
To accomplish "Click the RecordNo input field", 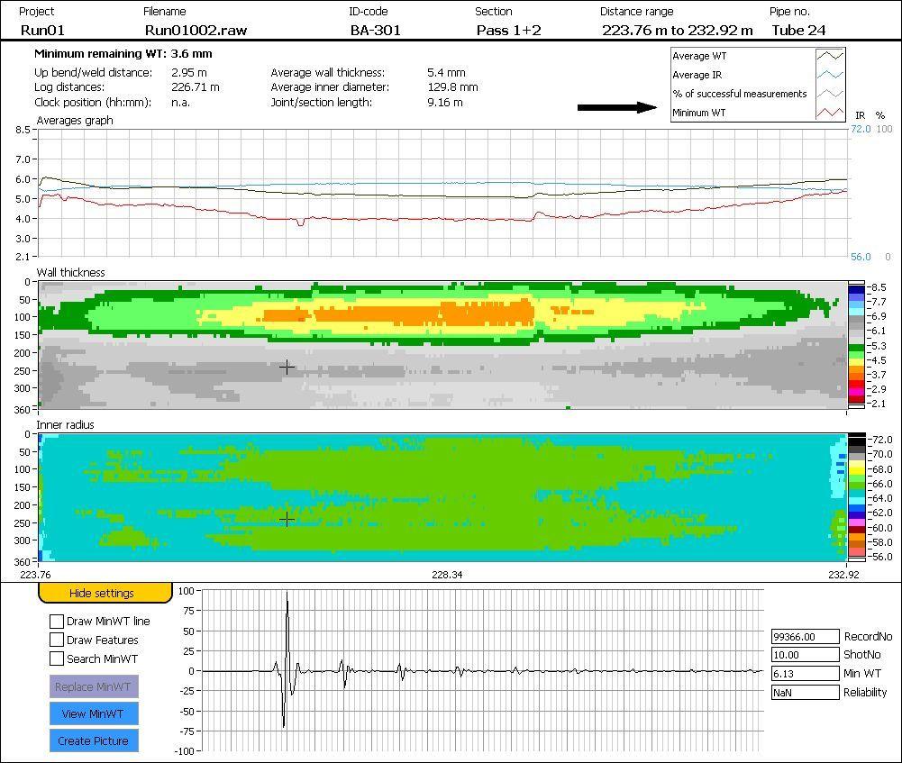I will click(x=805, y=637).
